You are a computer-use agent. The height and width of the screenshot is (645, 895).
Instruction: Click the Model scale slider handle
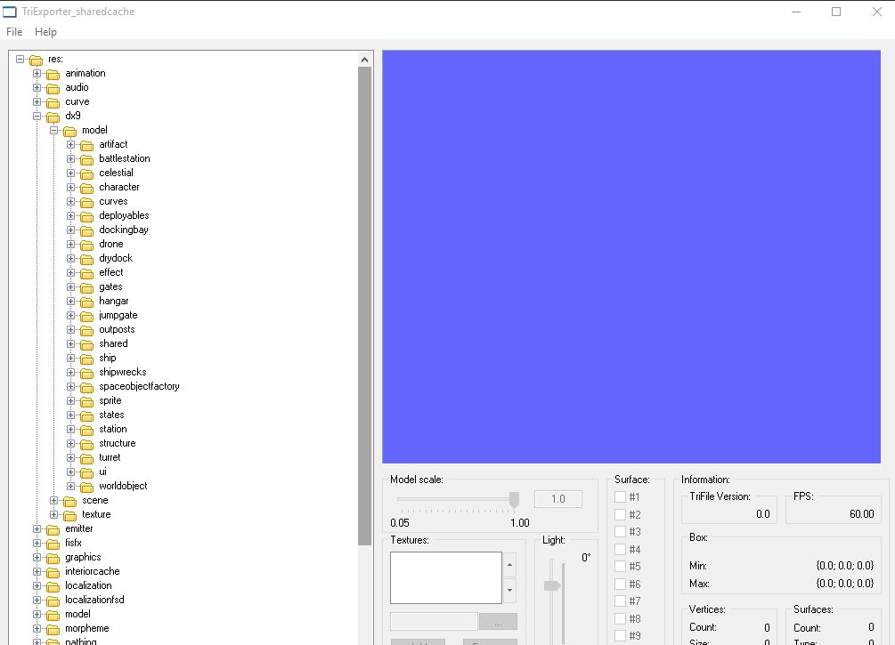(514, 500)
